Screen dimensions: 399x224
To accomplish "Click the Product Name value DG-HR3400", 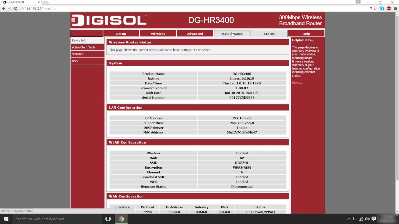I will click(x=242, y=74).
